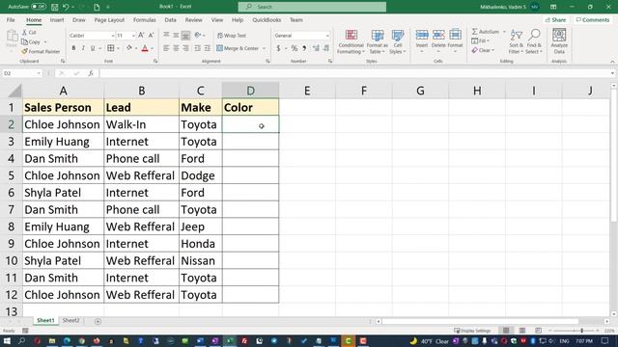Toggle Italic formatting
The image size is (618, 347).
pyautogui.click(x=83, y=48)
